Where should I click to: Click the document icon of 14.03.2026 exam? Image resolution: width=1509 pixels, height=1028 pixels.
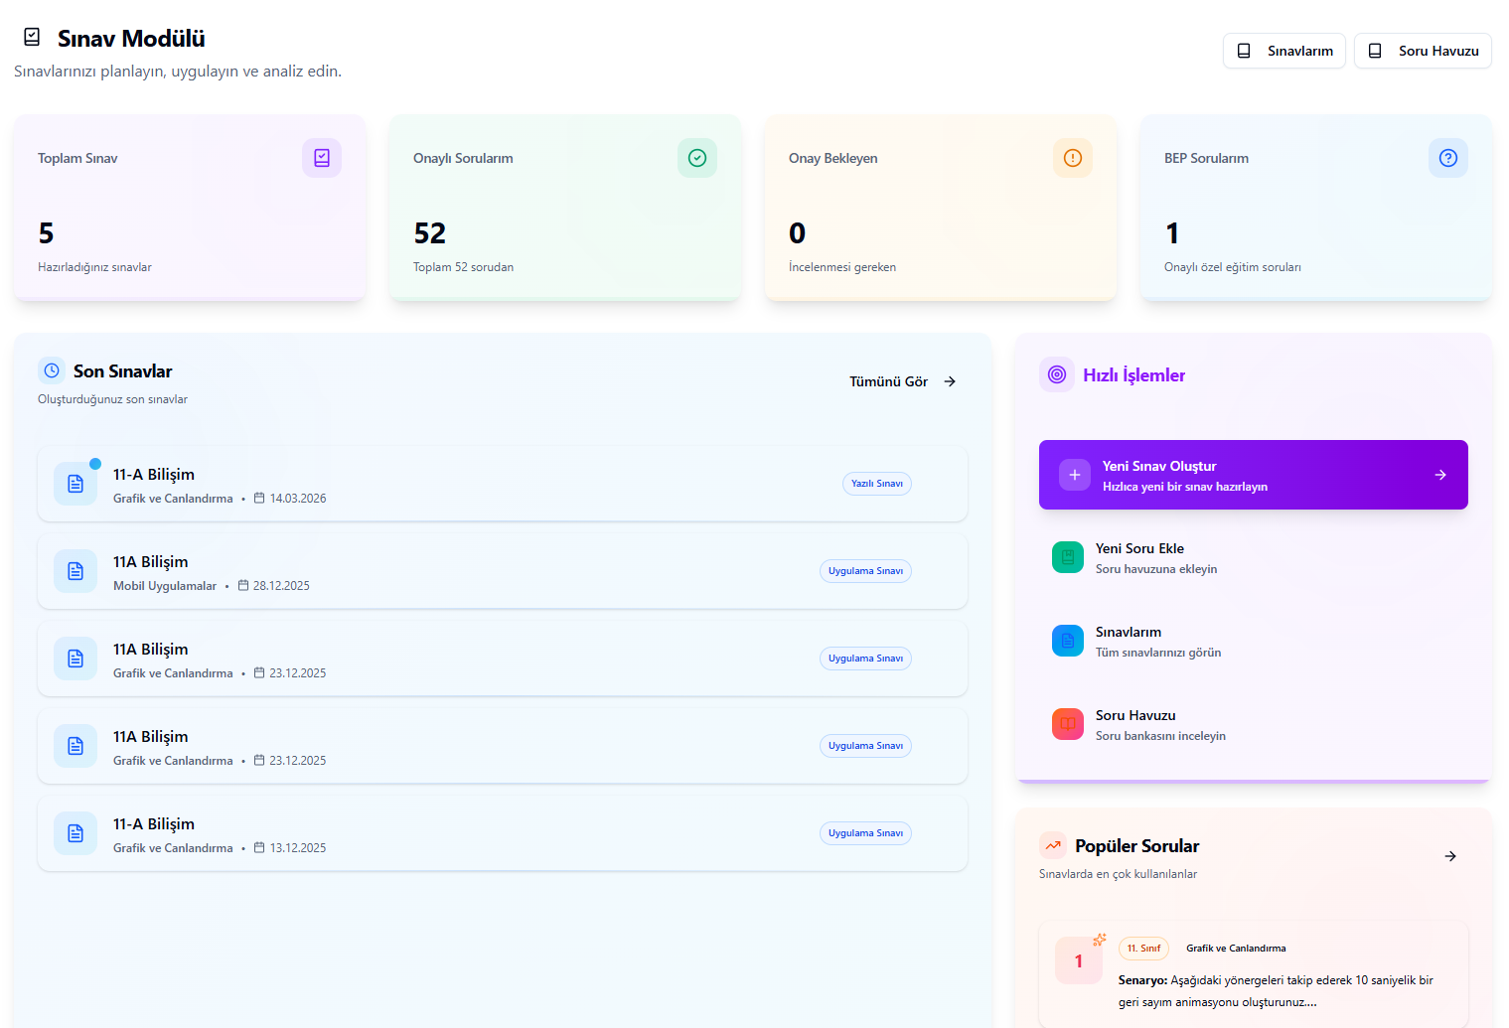pyautogui.click(x=75, y=484)
